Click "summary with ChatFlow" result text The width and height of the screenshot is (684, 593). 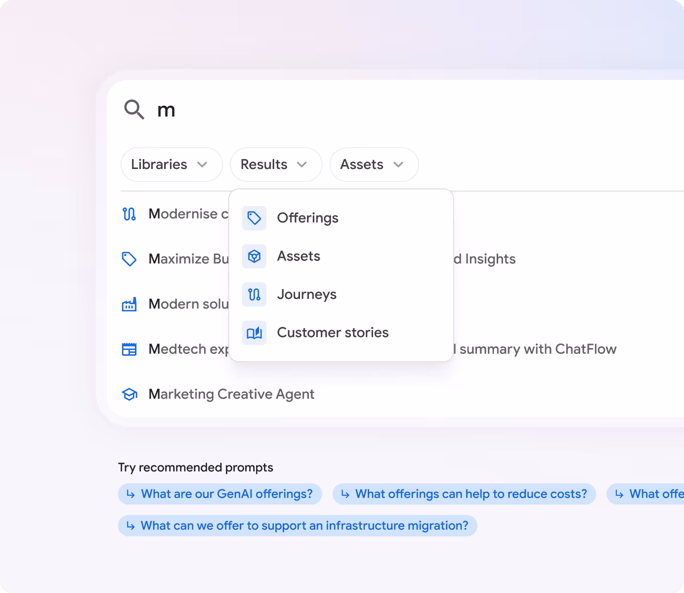(x=538, y=349)
